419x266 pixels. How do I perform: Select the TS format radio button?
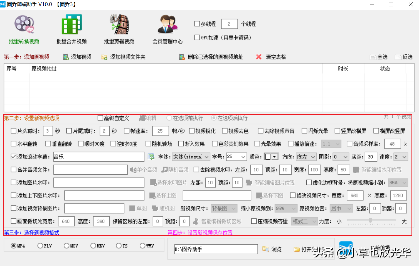tap(119, 246)
